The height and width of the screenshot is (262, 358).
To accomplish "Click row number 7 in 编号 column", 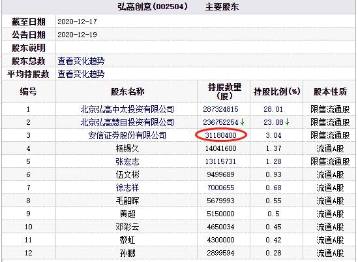I will click(x=28, y=188).
